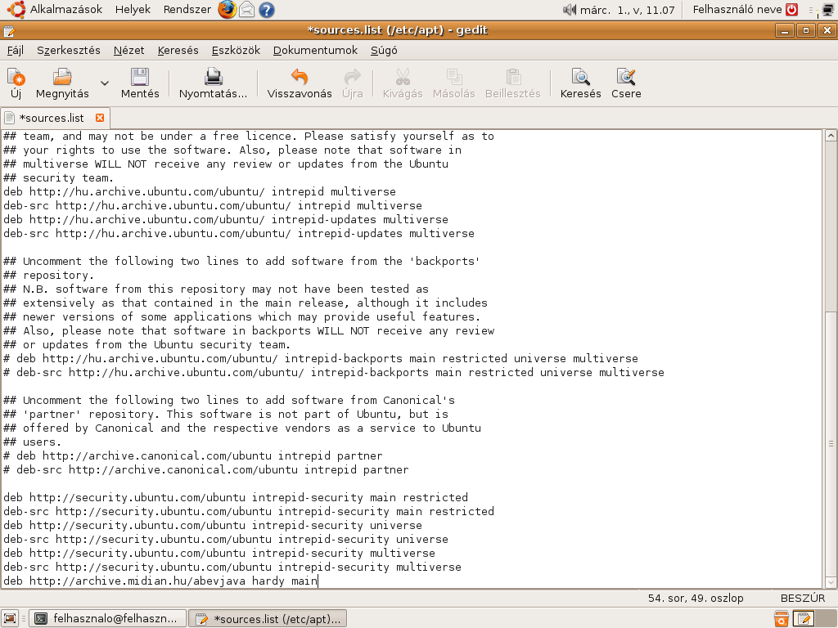Click the vertical scrollbar thumb
838x628 pixels.
pos(830,442)
